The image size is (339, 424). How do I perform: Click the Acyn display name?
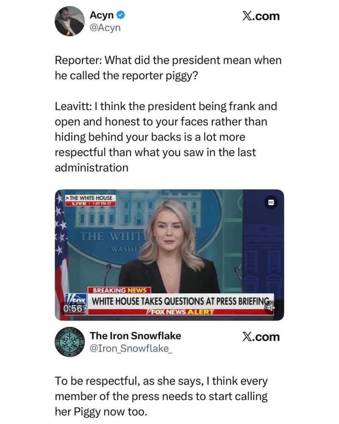pos(102,15)
